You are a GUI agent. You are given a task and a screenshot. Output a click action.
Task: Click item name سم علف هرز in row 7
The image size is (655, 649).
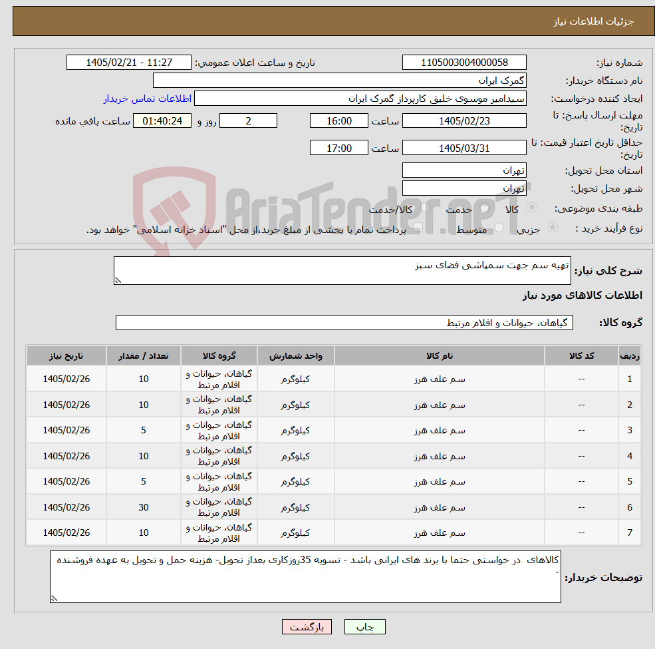[439, 533]
